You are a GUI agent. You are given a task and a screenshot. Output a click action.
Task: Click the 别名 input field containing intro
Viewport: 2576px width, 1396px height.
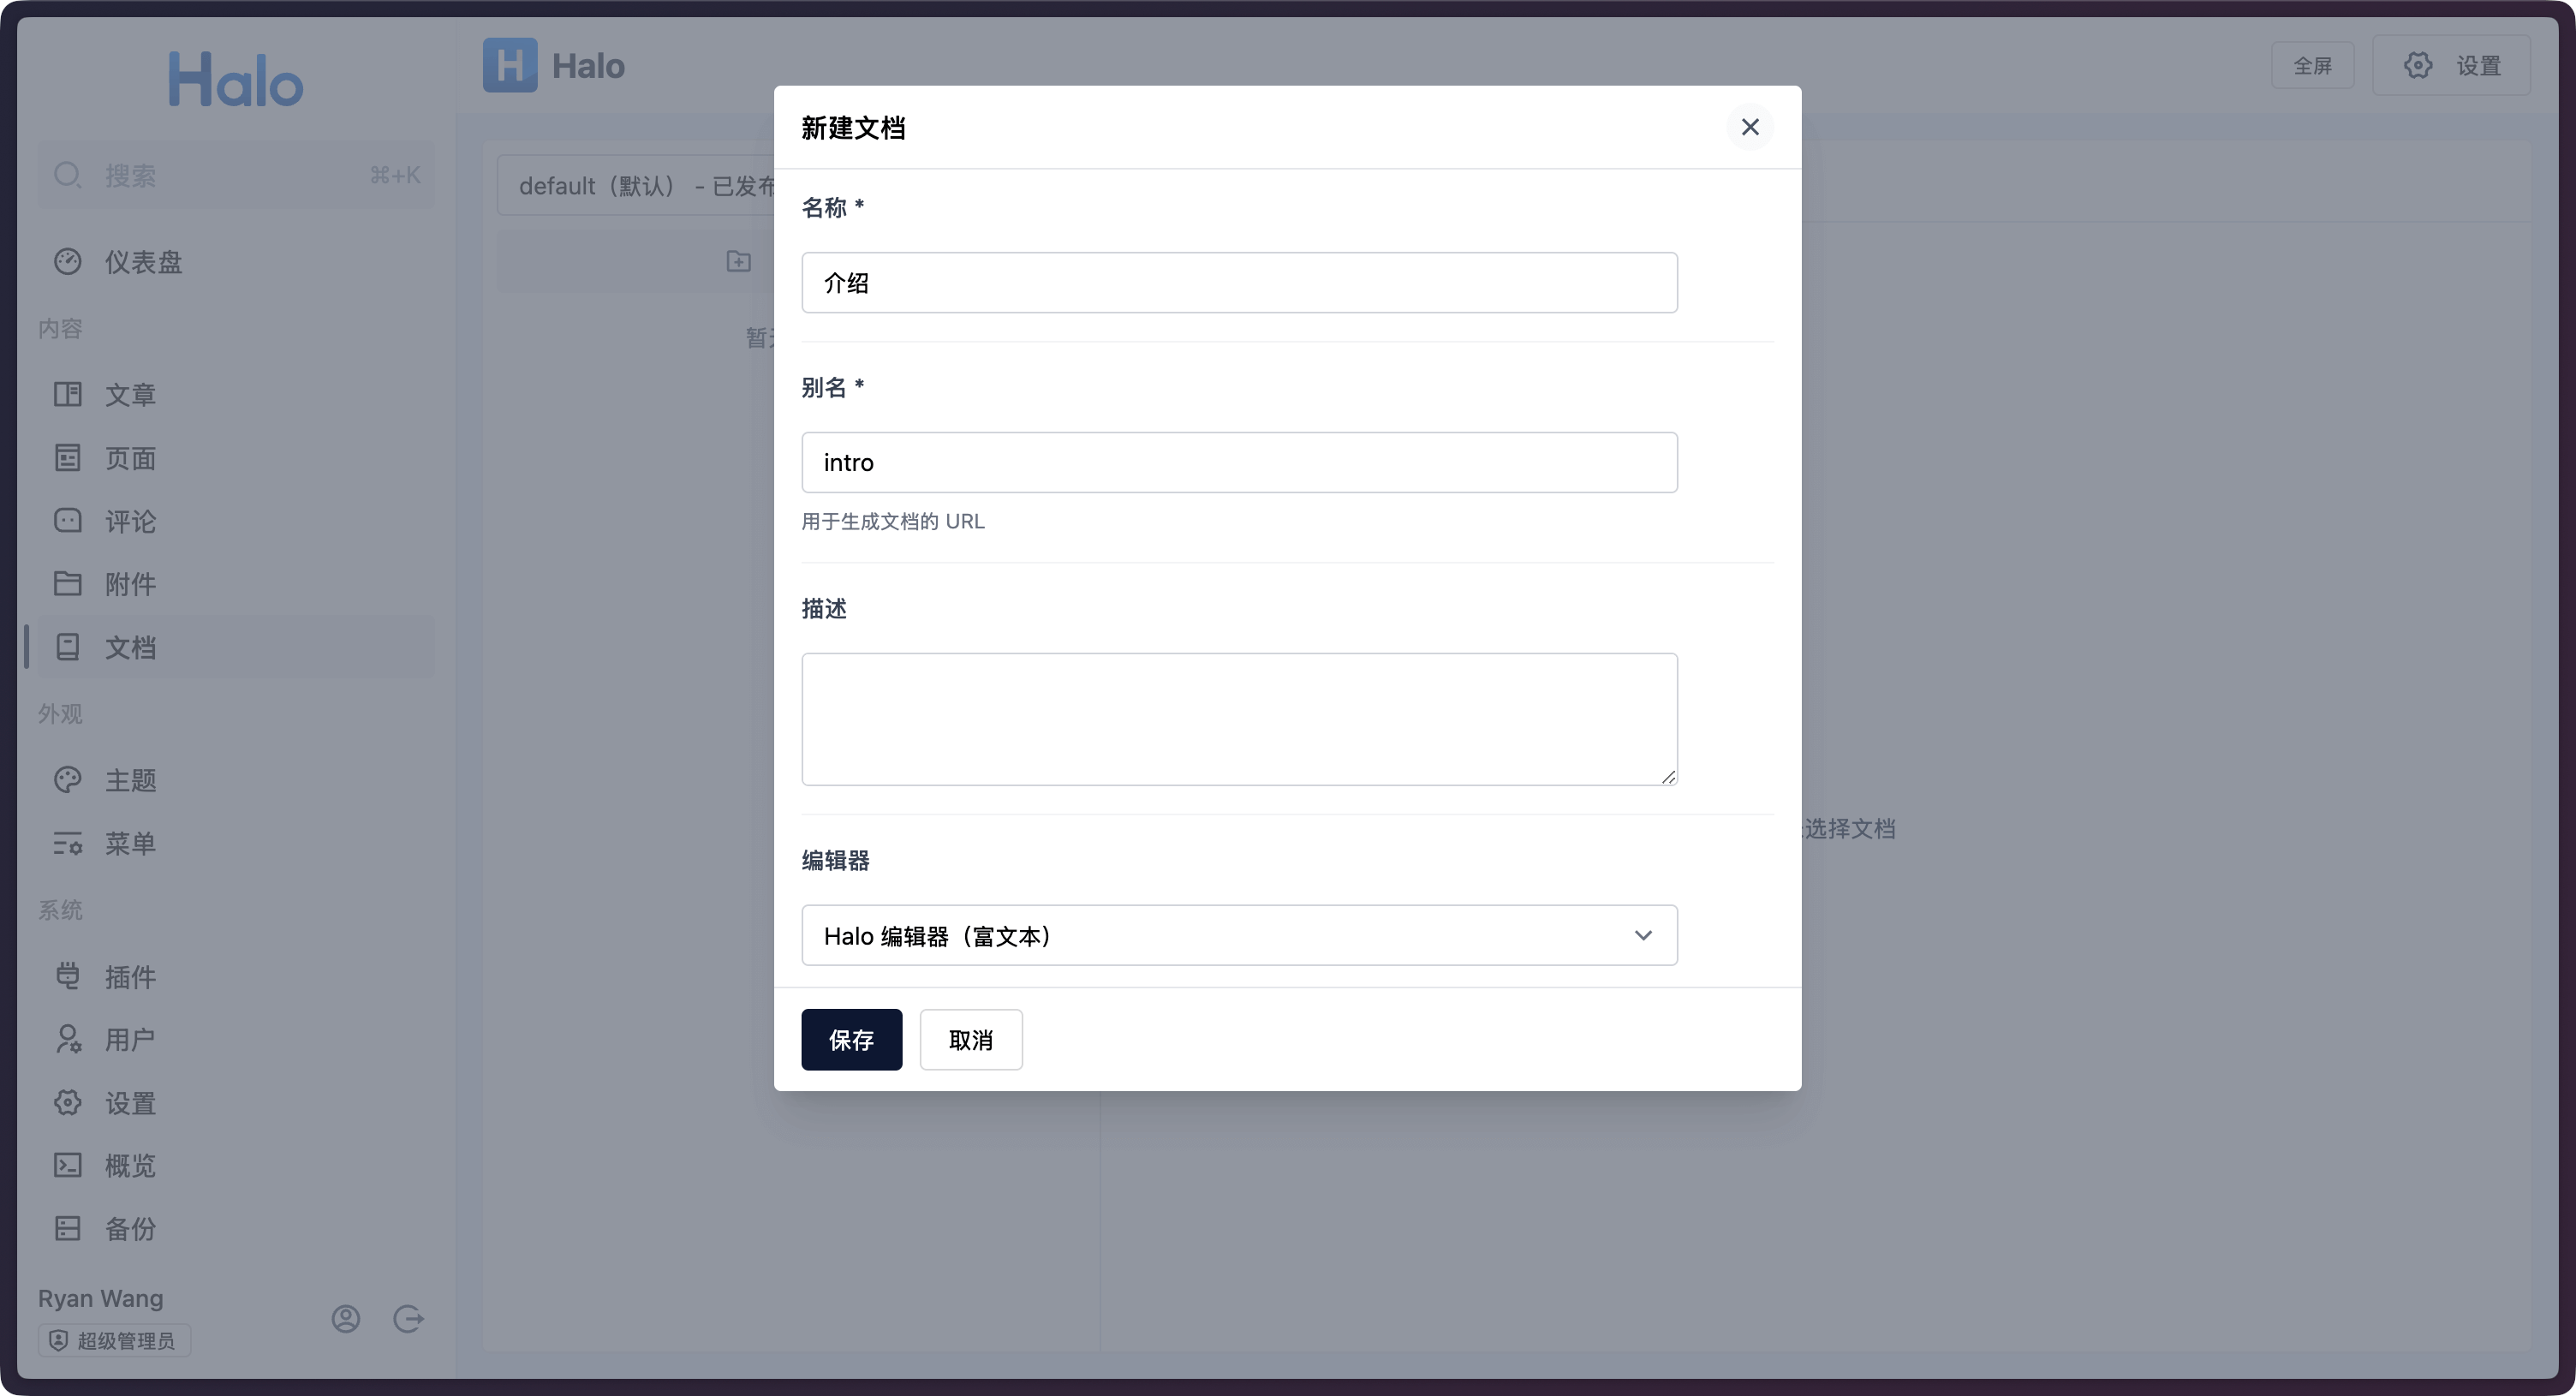[x=1239, y=463]
